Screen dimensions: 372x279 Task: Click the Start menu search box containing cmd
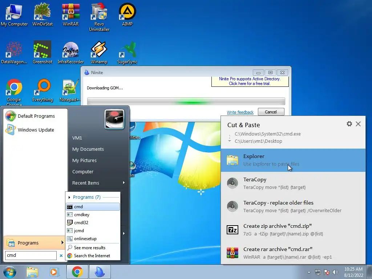[x=31, y=255]
